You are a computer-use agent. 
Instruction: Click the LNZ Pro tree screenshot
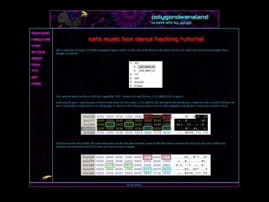click(145, 74)
